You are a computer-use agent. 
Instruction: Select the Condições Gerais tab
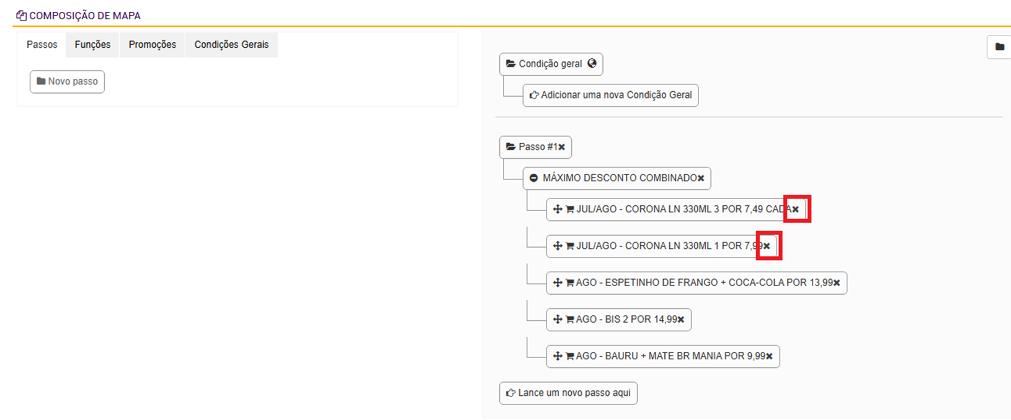[231, 45]
